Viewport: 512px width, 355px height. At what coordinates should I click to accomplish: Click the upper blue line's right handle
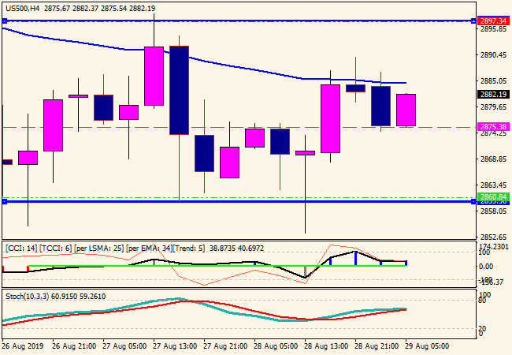tap(473, 21)
